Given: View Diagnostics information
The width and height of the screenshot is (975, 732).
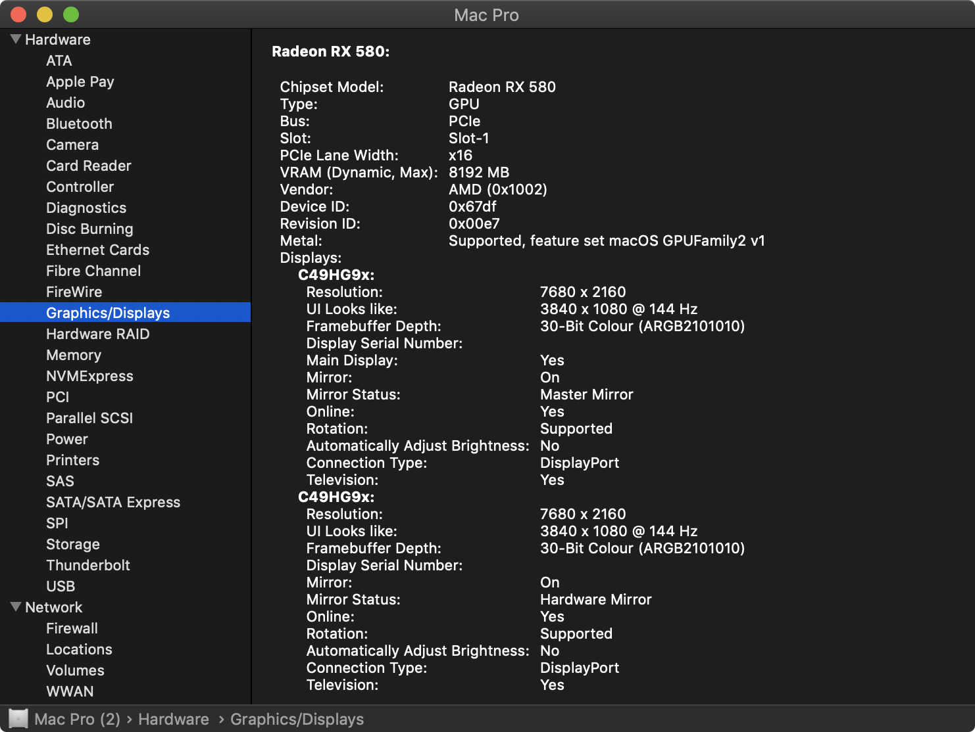Looking at the screenshot, I should tap(86, 208).
